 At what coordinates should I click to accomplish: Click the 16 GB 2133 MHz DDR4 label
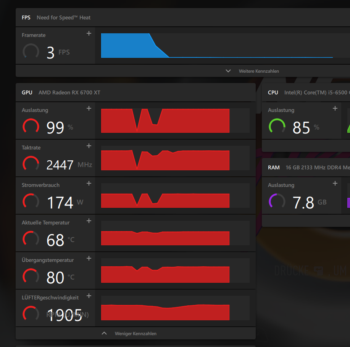[318, 167]
